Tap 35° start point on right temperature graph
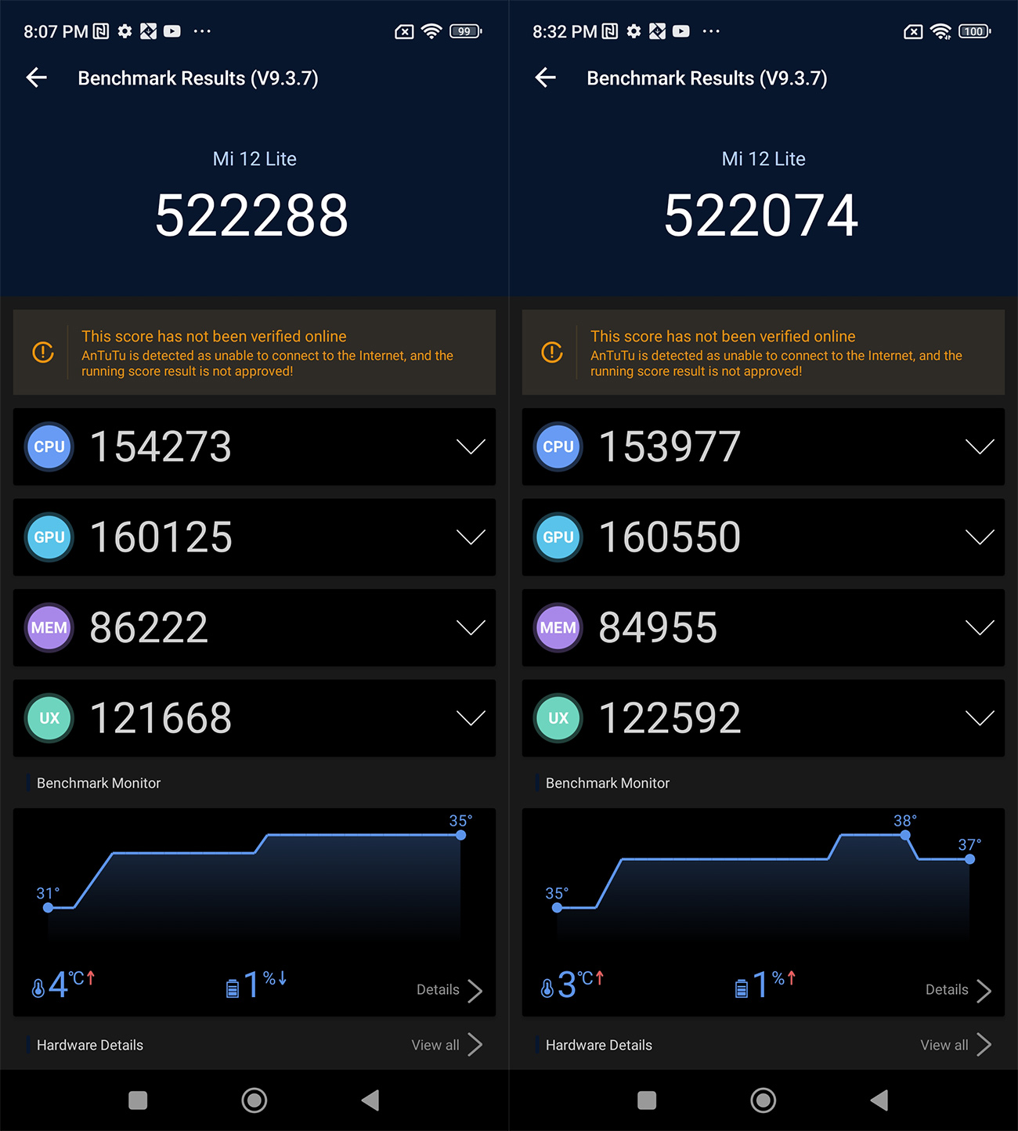 (558, 908)
